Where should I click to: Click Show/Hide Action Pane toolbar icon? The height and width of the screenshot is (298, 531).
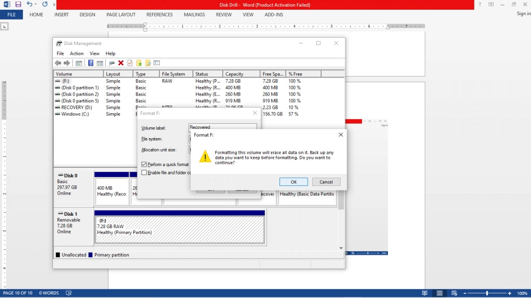[100, 63]
